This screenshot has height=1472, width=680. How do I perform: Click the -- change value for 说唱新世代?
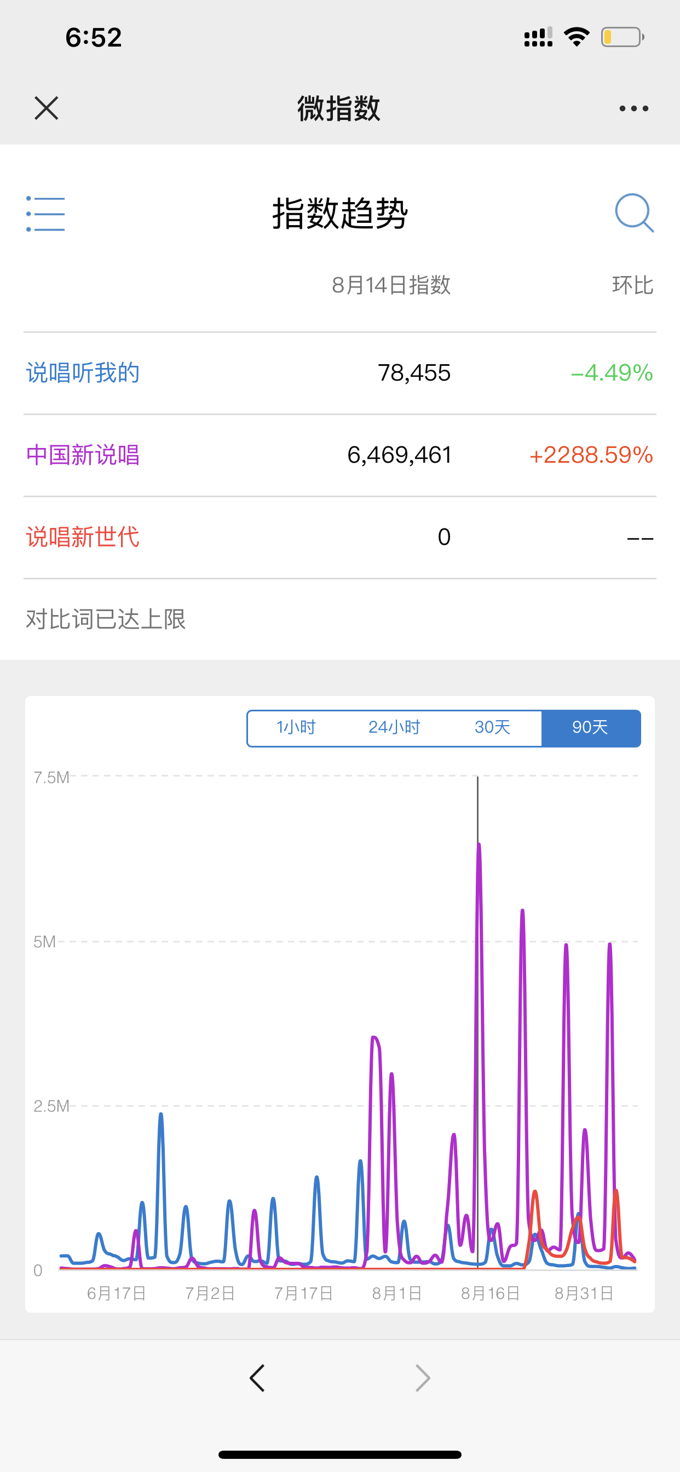tap(640, 538)
